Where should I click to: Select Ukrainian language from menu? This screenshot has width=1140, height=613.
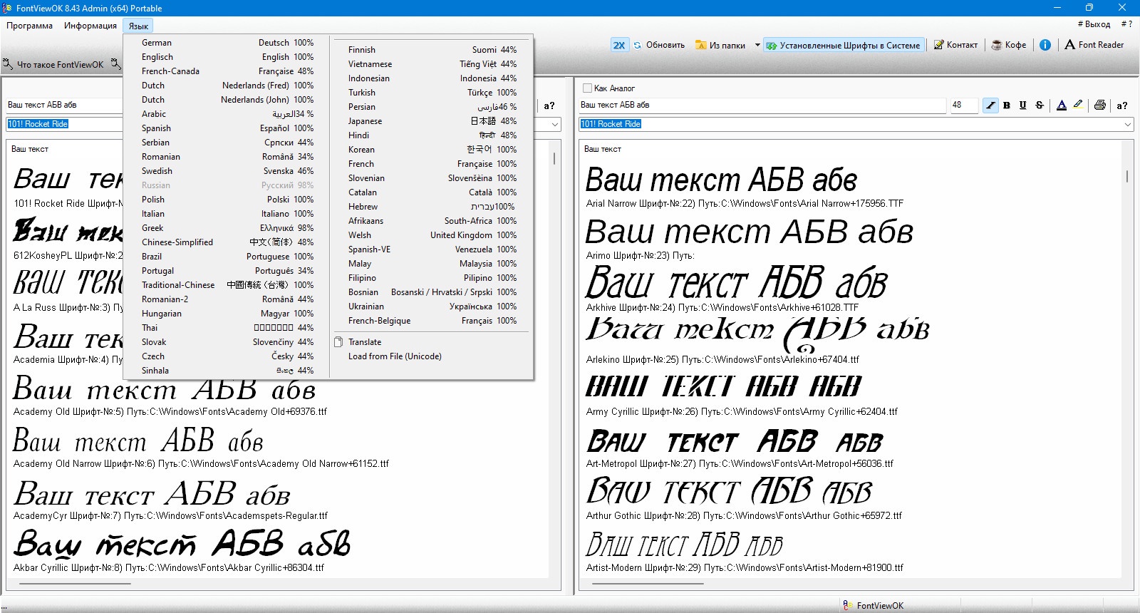coord(432,306)
